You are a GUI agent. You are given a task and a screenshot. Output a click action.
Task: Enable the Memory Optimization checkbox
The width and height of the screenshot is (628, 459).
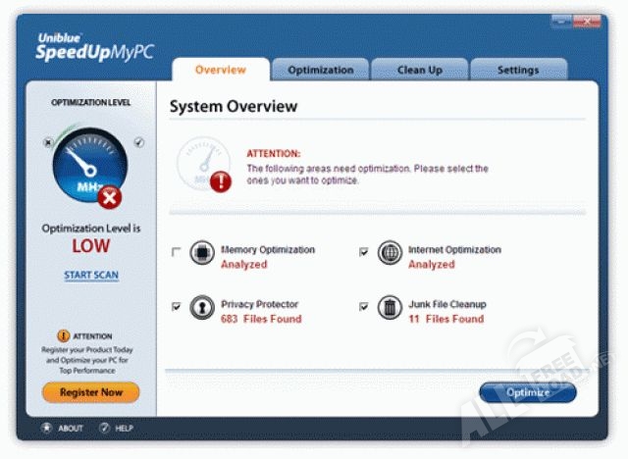(x=177, y=252)
